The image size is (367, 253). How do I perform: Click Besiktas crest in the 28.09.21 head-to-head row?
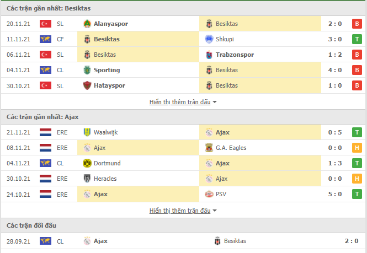[217, 241]
